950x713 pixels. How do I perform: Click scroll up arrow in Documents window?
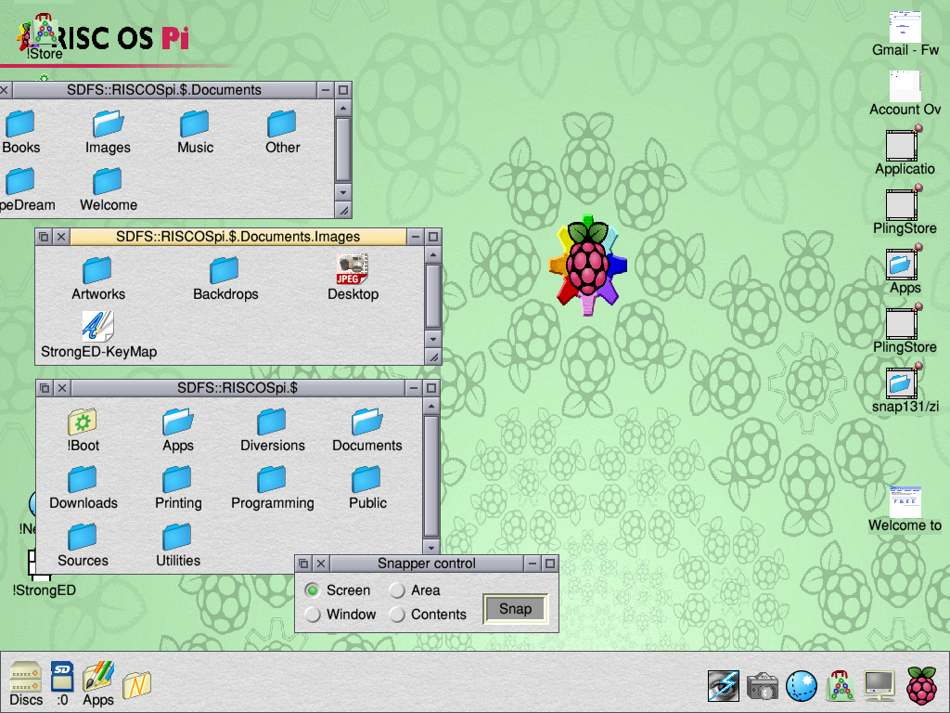pos(343,108)
